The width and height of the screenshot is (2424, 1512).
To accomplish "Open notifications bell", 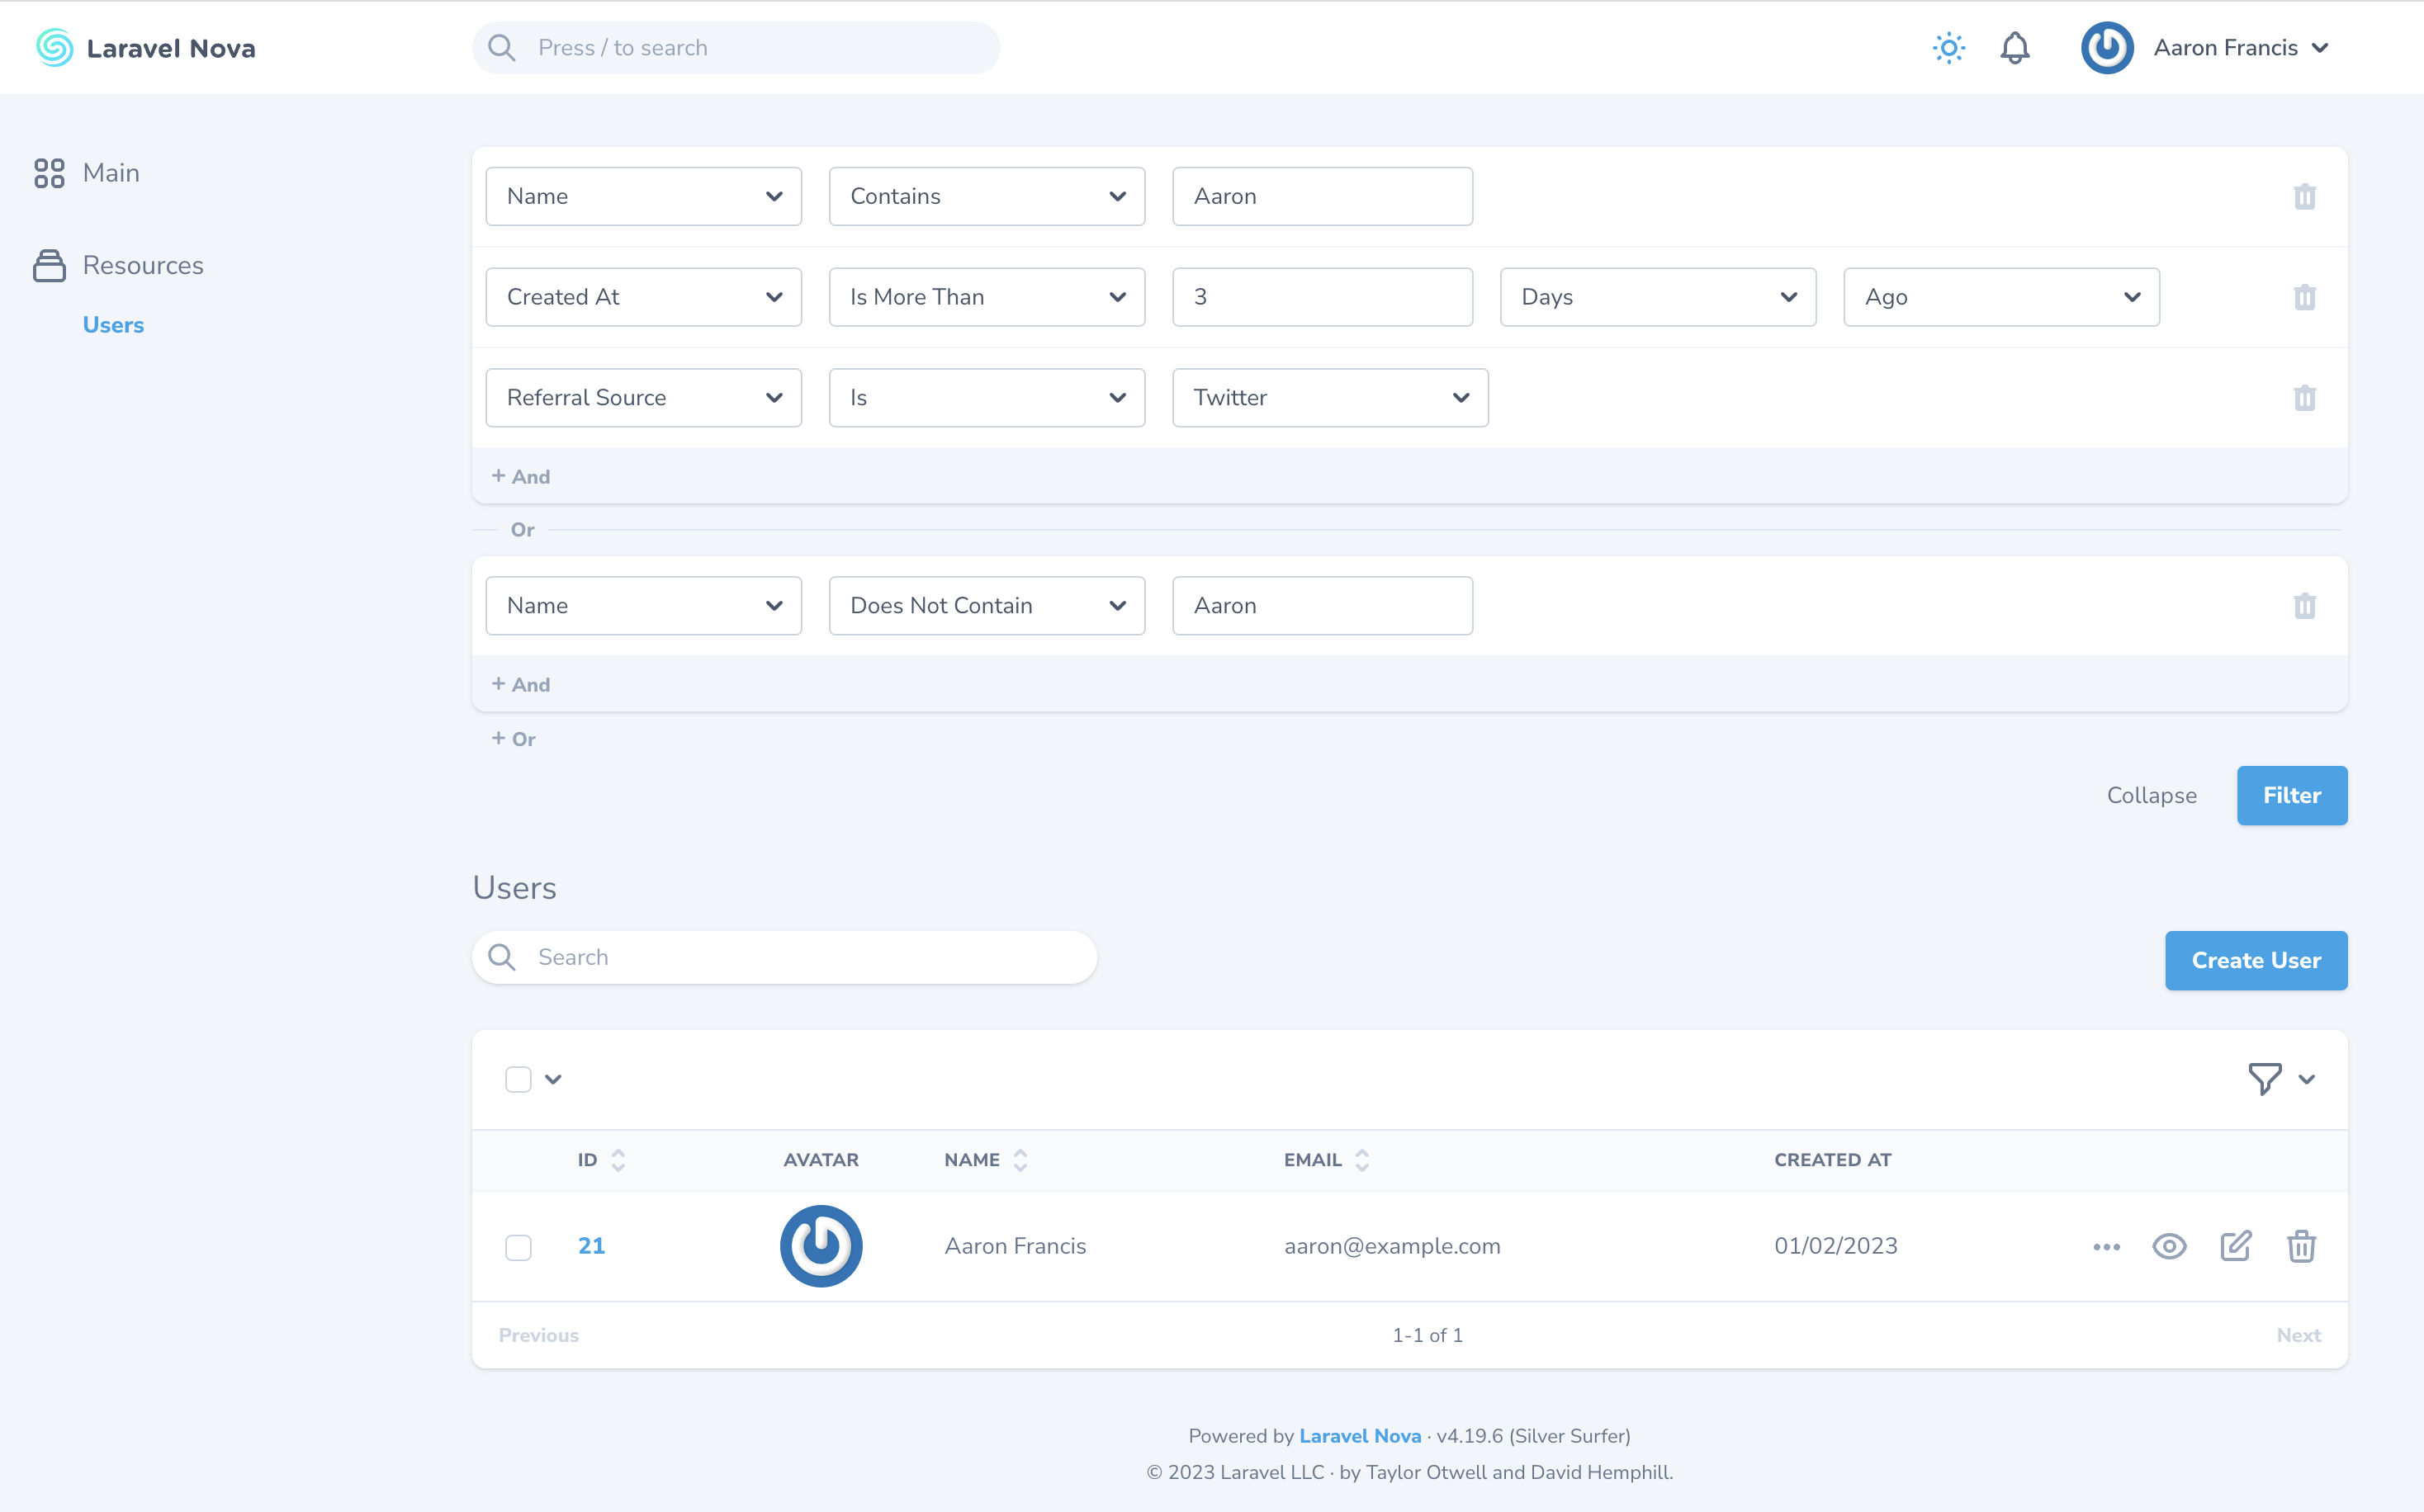I will point(2014,48).
